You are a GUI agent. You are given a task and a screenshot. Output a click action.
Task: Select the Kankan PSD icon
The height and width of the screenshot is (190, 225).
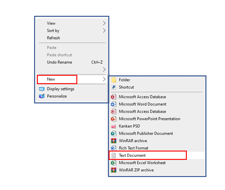tap(113, 126)
